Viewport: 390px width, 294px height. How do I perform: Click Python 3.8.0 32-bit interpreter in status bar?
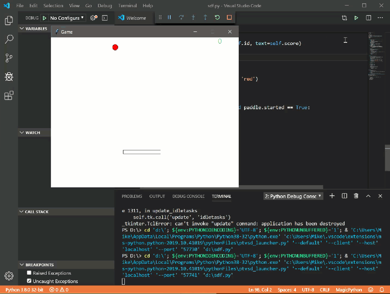[24, 290]
